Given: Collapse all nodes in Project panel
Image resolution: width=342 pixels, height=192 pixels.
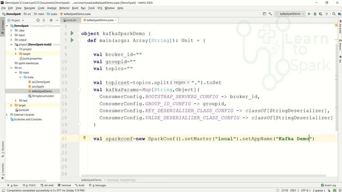Looking at the screenshot, I should tap(44, 20).
